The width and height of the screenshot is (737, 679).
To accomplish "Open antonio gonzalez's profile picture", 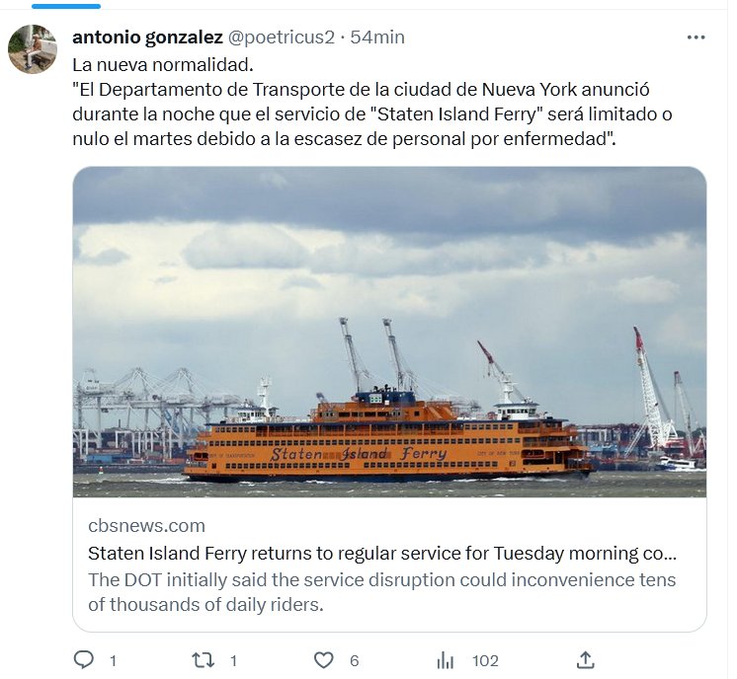I will click(33, 48).
